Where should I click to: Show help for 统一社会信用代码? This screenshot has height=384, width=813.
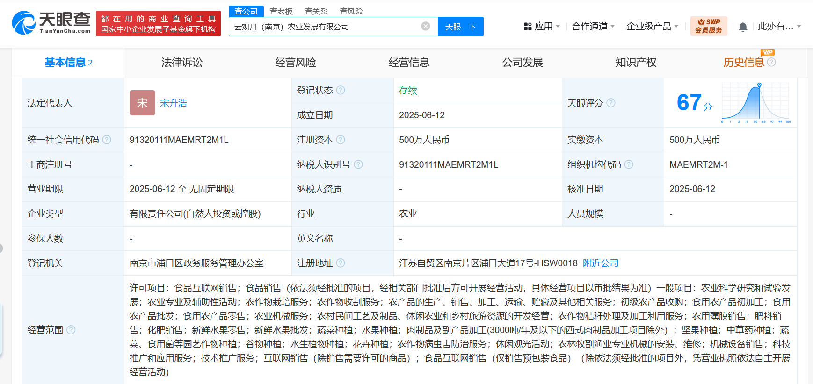pos(107,140)
